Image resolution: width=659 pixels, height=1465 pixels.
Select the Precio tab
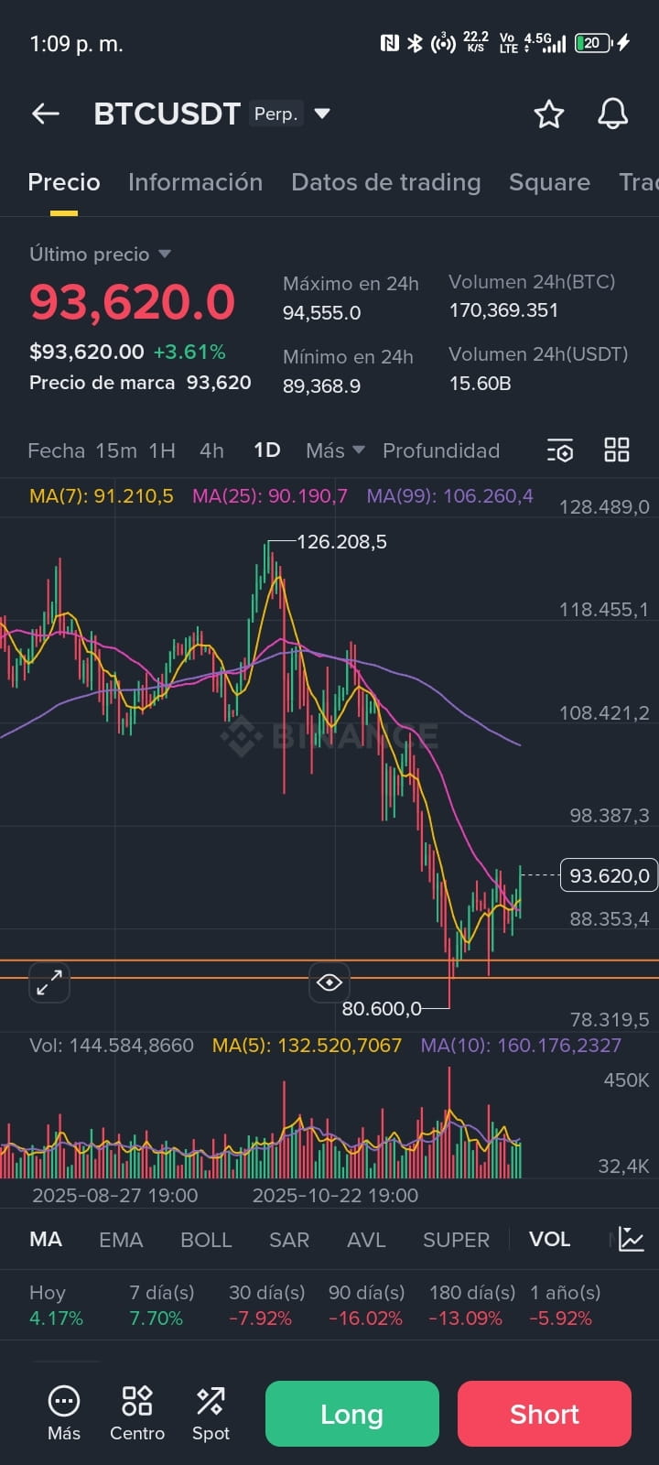64,182
